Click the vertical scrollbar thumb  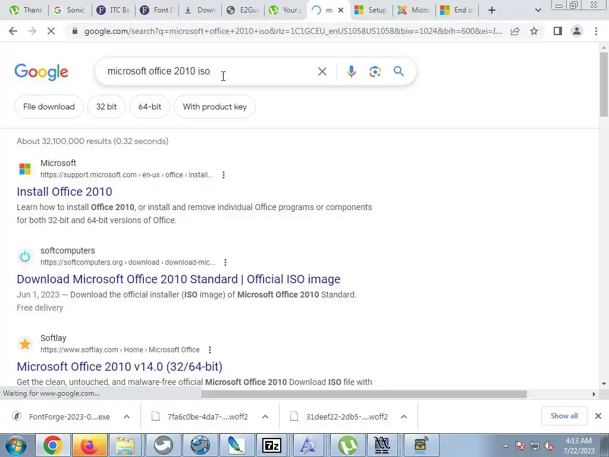(x=604, y=83)
